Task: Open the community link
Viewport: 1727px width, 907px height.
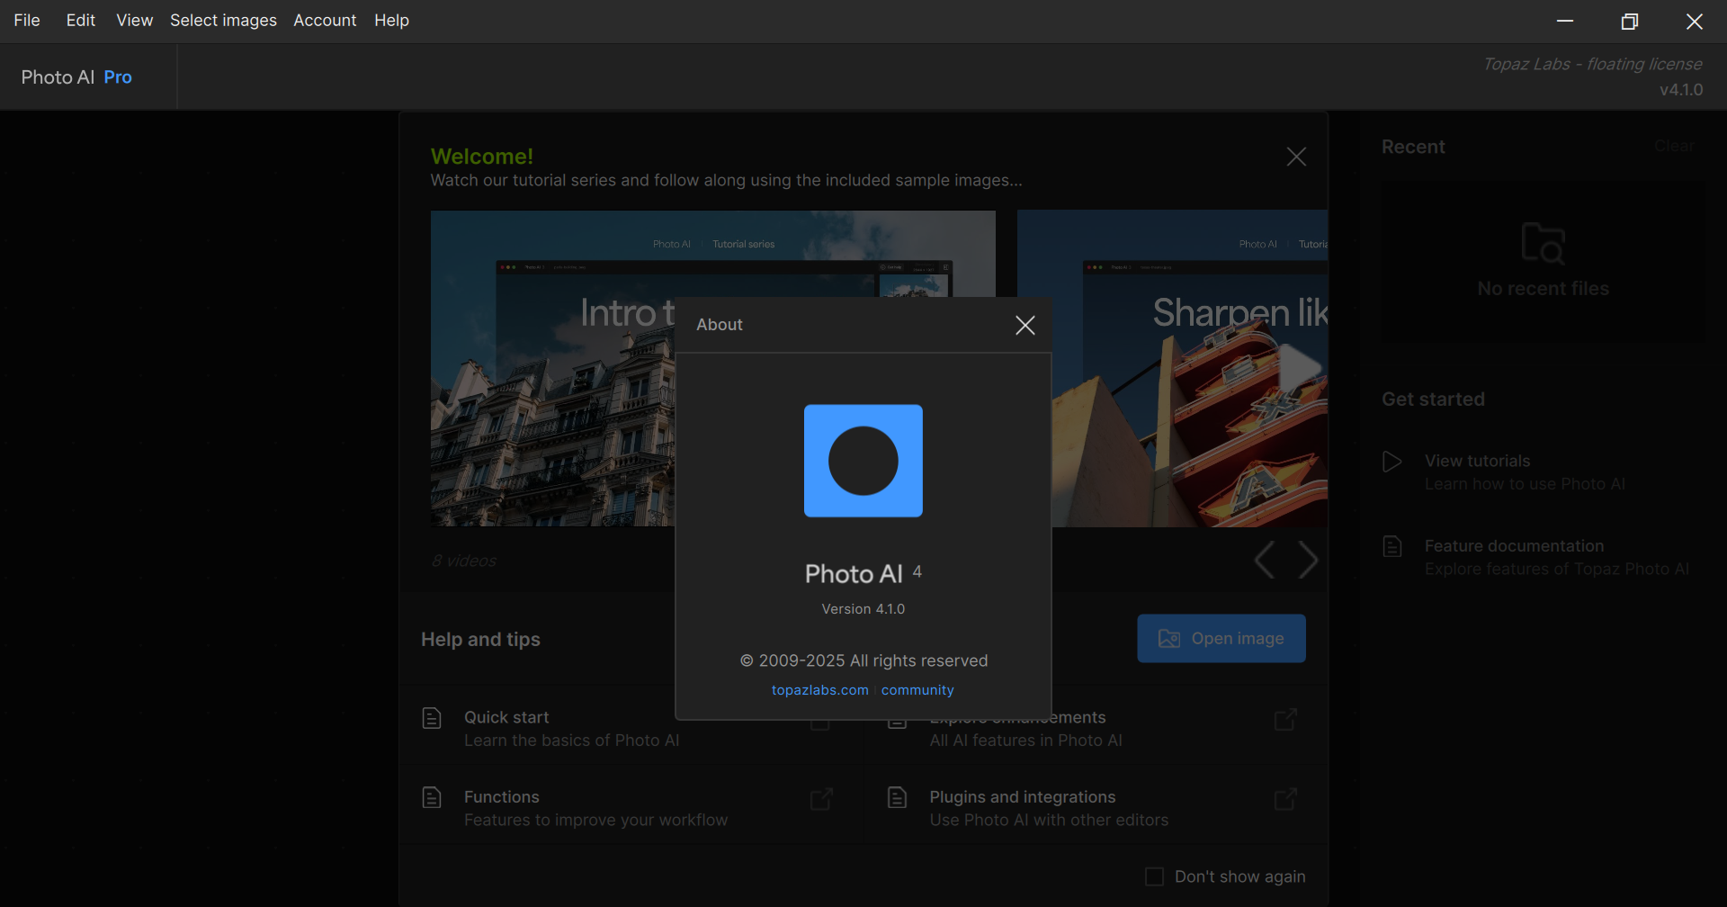Action: (917, 690)
